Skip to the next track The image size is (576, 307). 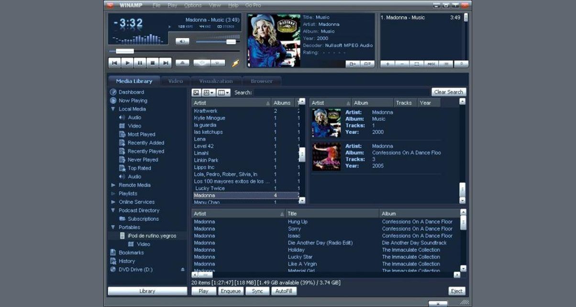coord(166,62)
